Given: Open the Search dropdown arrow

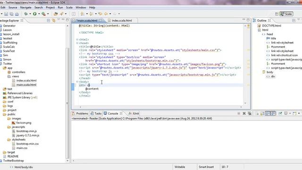Looking at the screenshot, I should [x=66, y=14].
